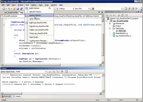Select Rebuild Solution in Build menu
Screen dimensions: 143x102
click(x=39, y=12)
